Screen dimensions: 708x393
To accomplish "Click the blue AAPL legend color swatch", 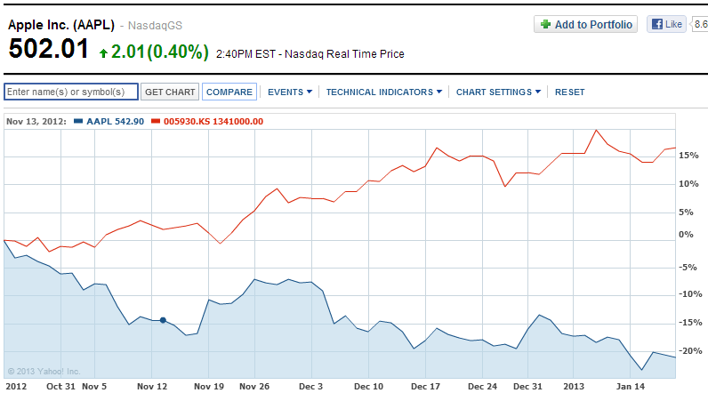I will click(78, 121).
